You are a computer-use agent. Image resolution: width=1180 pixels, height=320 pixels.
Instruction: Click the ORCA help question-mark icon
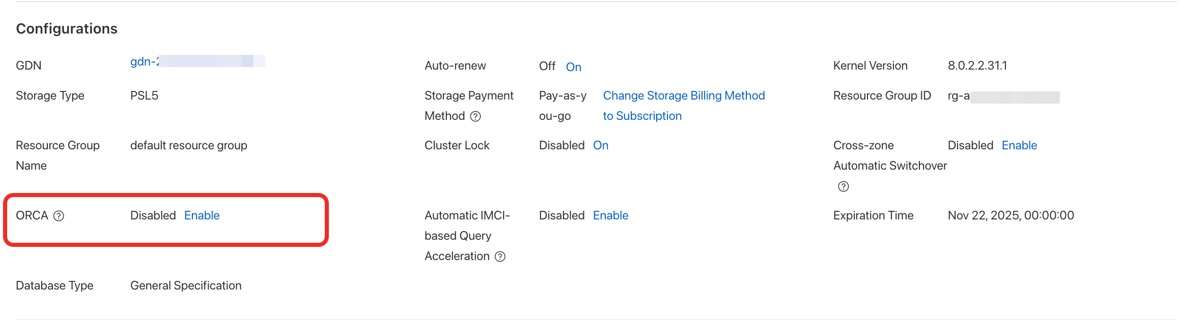(x=59, y=216)
